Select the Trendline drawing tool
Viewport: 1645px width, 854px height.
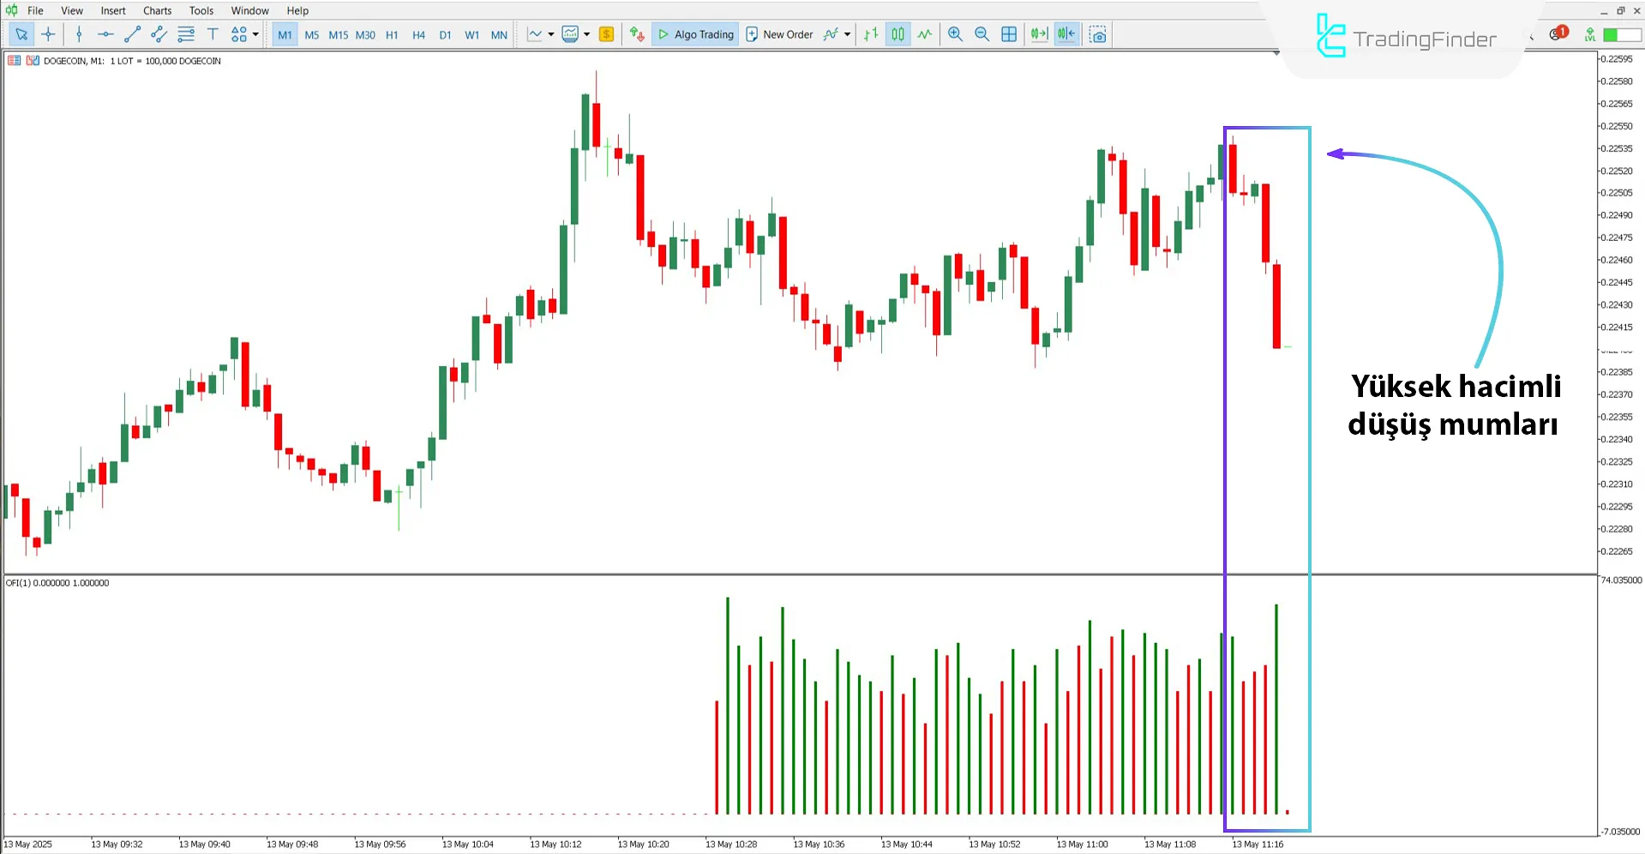132,34
